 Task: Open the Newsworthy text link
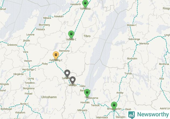click(153, 114)
